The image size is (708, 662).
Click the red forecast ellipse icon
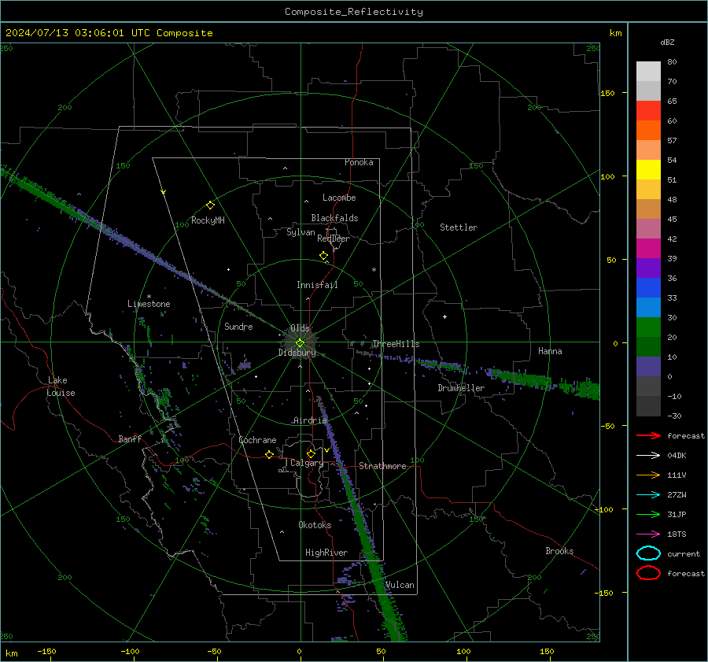[648, 573]
